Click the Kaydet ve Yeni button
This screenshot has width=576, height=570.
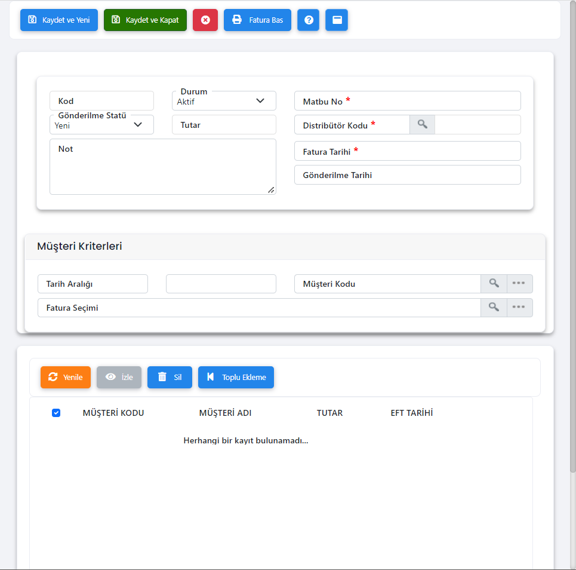point(59,20)
